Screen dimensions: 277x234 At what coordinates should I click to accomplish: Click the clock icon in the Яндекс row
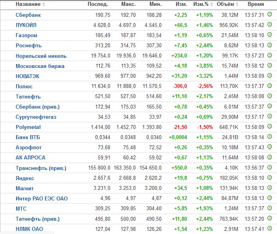click(270, 177)
